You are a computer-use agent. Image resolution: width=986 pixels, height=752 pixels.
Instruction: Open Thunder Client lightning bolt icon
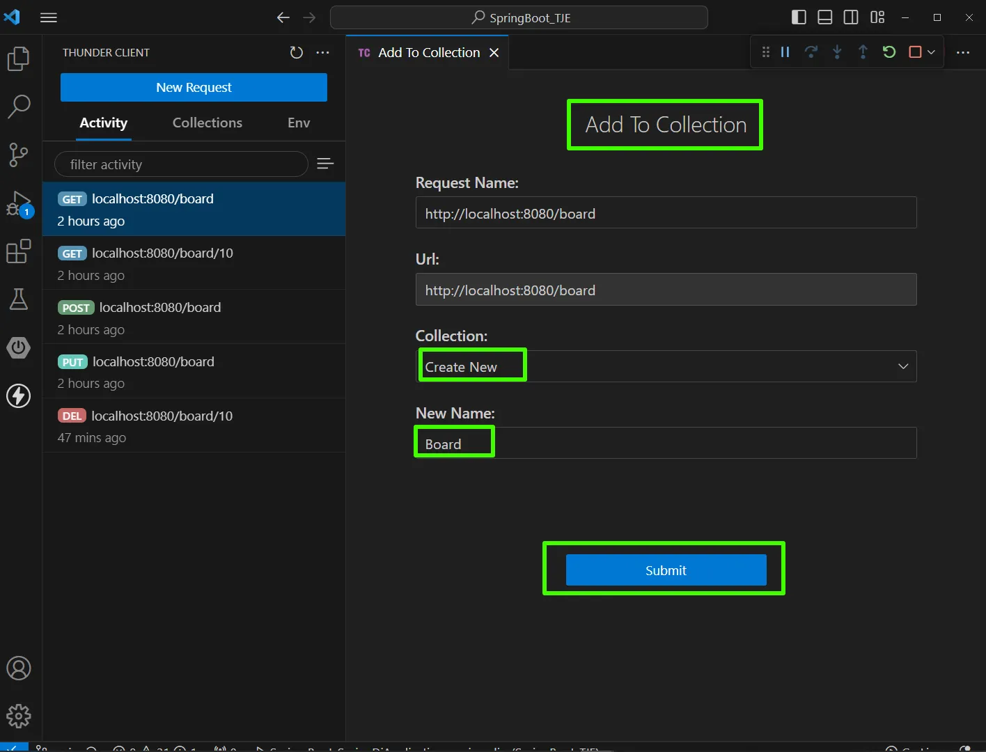(x=19, y=395)
